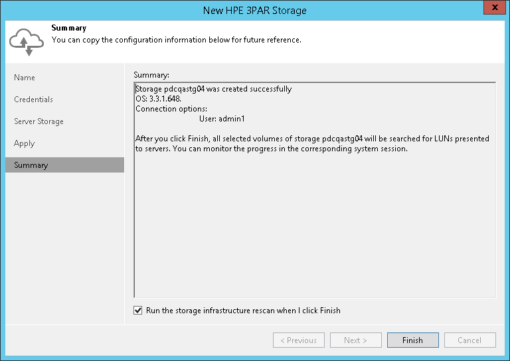This screenshot has width=510, height=361.
Task: Click the 'You can copy the configuration' description text
Action: (x=176, y=40)
